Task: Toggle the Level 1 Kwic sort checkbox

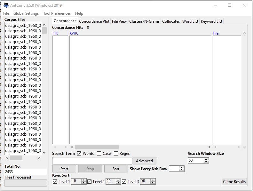Action: point(55,182)
